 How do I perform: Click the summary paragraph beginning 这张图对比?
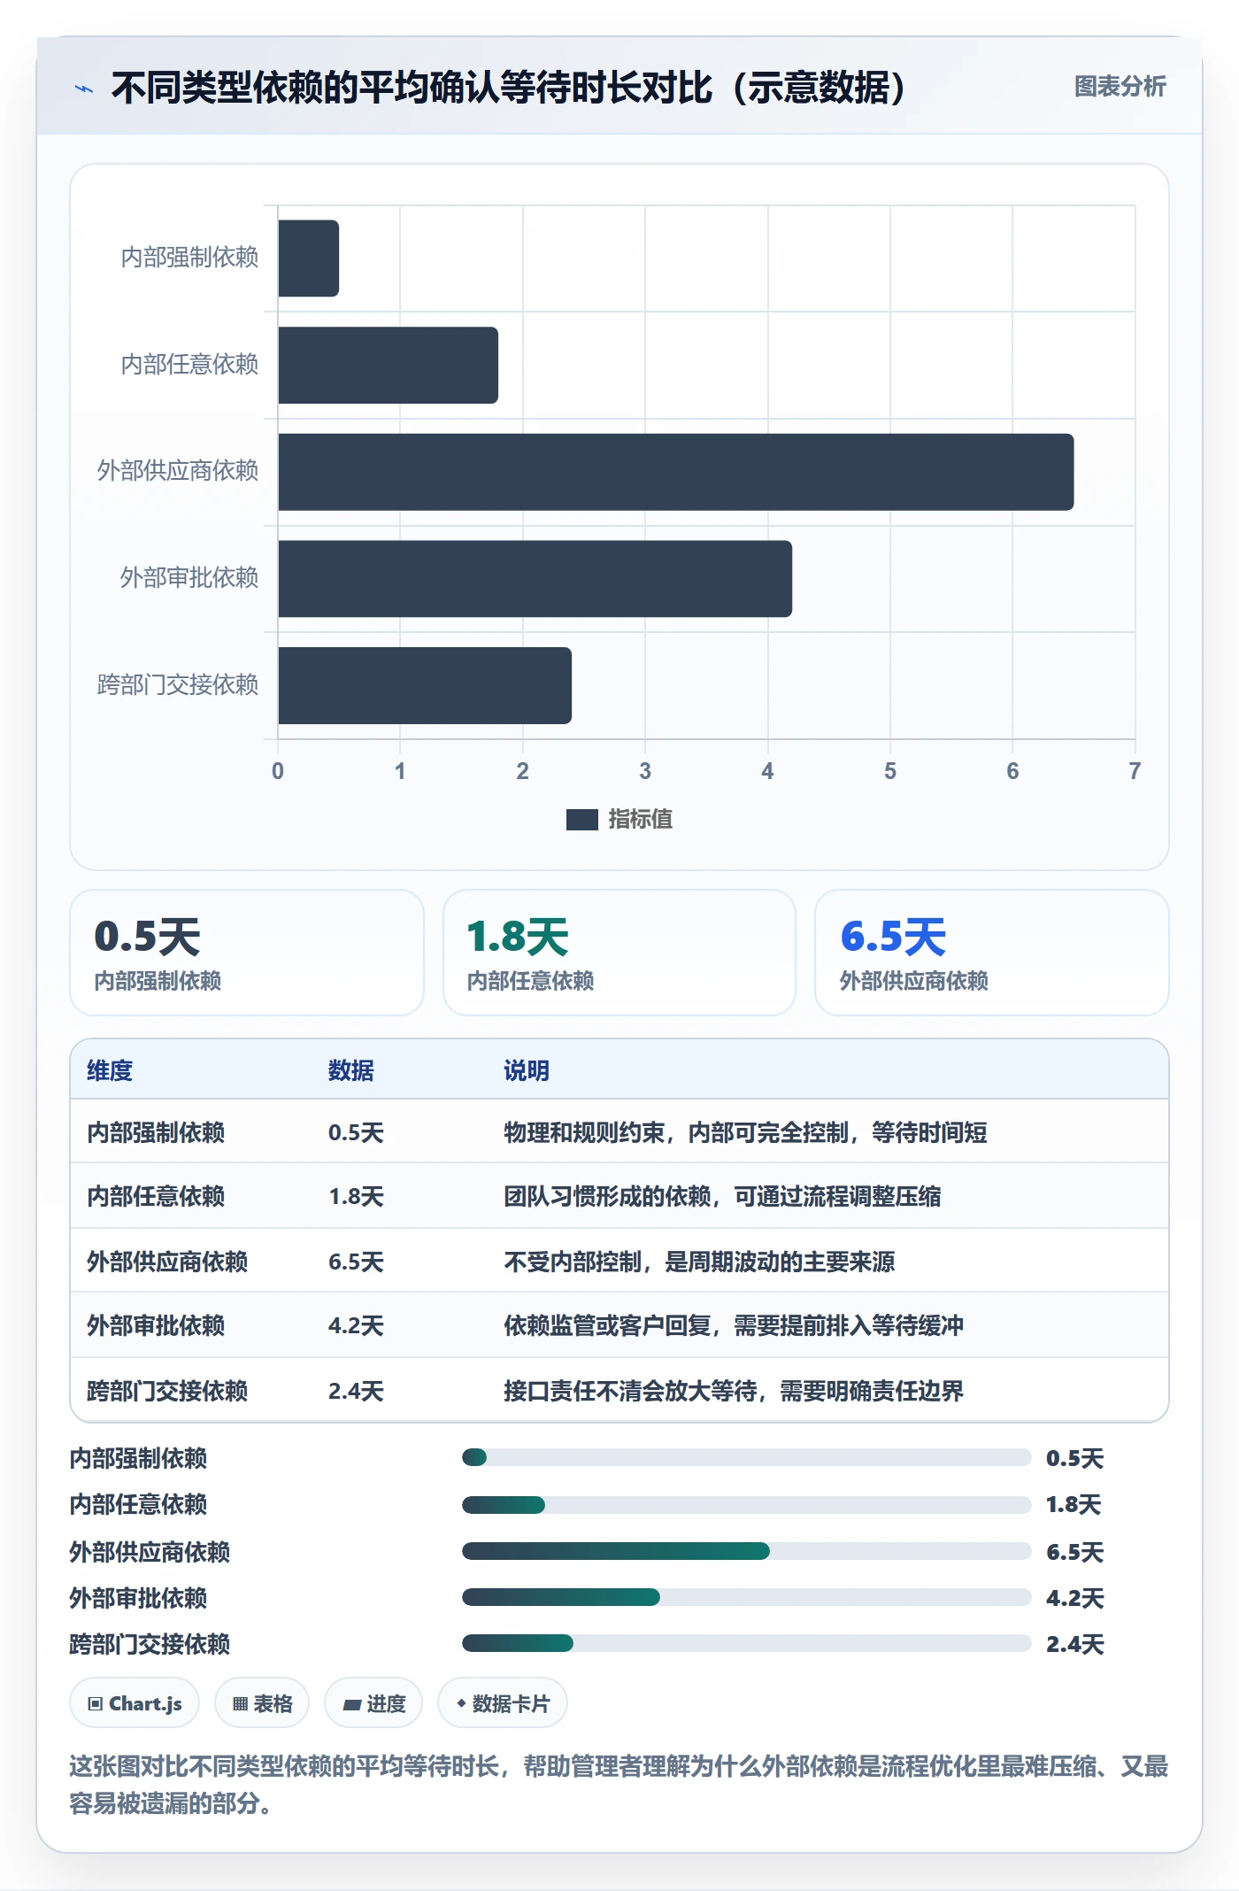(619, 1785)
